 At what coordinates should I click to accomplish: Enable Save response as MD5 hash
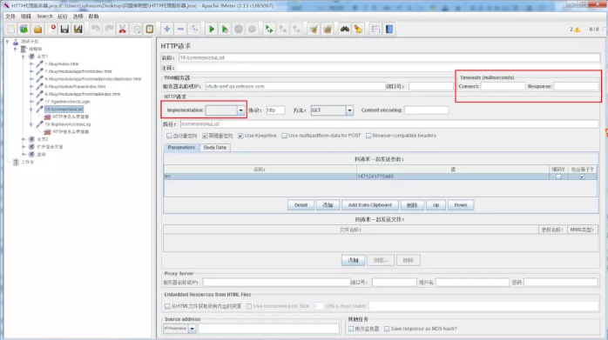[387, 329]
